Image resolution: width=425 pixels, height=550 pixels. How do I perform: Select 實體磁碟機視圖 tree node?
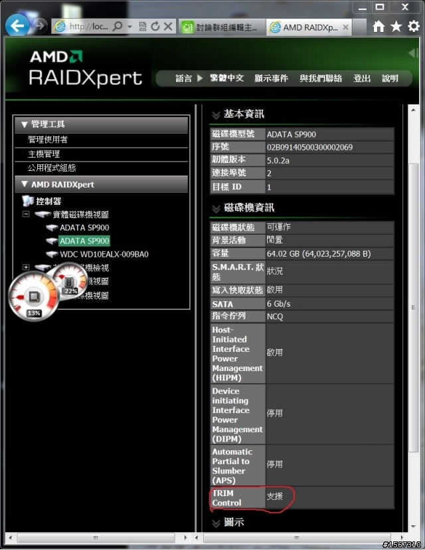80,215
